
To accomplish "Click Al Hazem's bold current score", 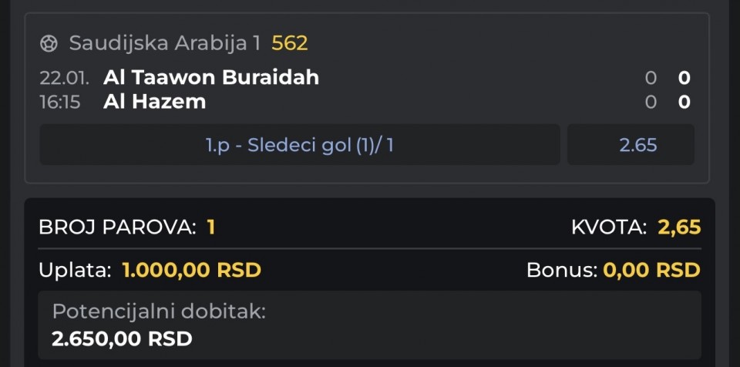I will (684, 102).
